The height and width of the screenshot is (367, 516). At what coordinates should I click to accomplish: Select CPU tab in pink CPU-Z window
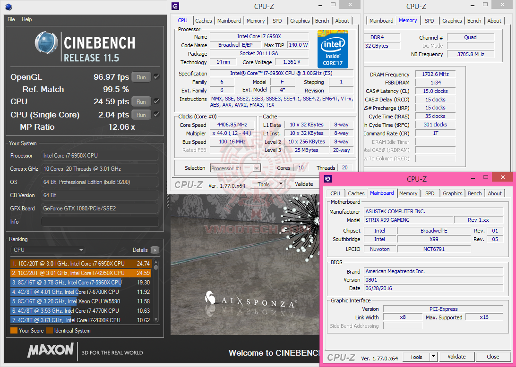335,193
